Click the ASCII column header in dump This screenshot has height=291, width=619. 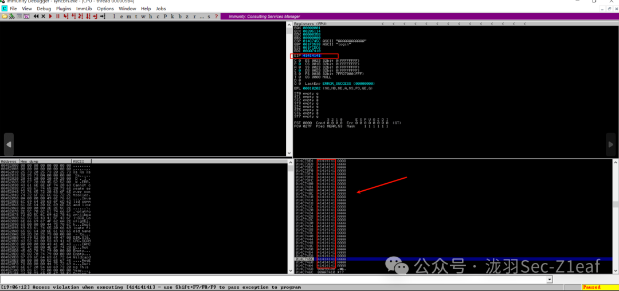point(82,162)
